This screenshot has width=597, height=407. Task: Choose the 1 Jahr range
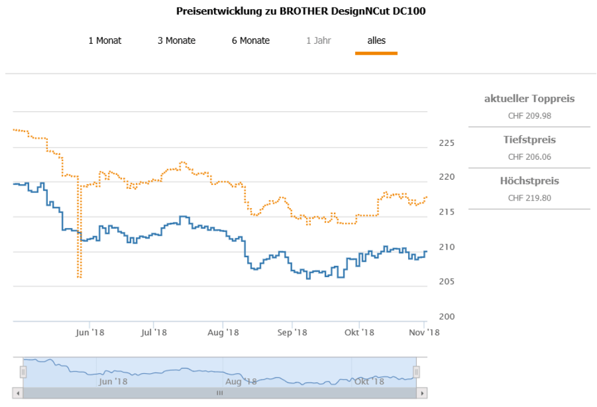click(x=319, y=41)
